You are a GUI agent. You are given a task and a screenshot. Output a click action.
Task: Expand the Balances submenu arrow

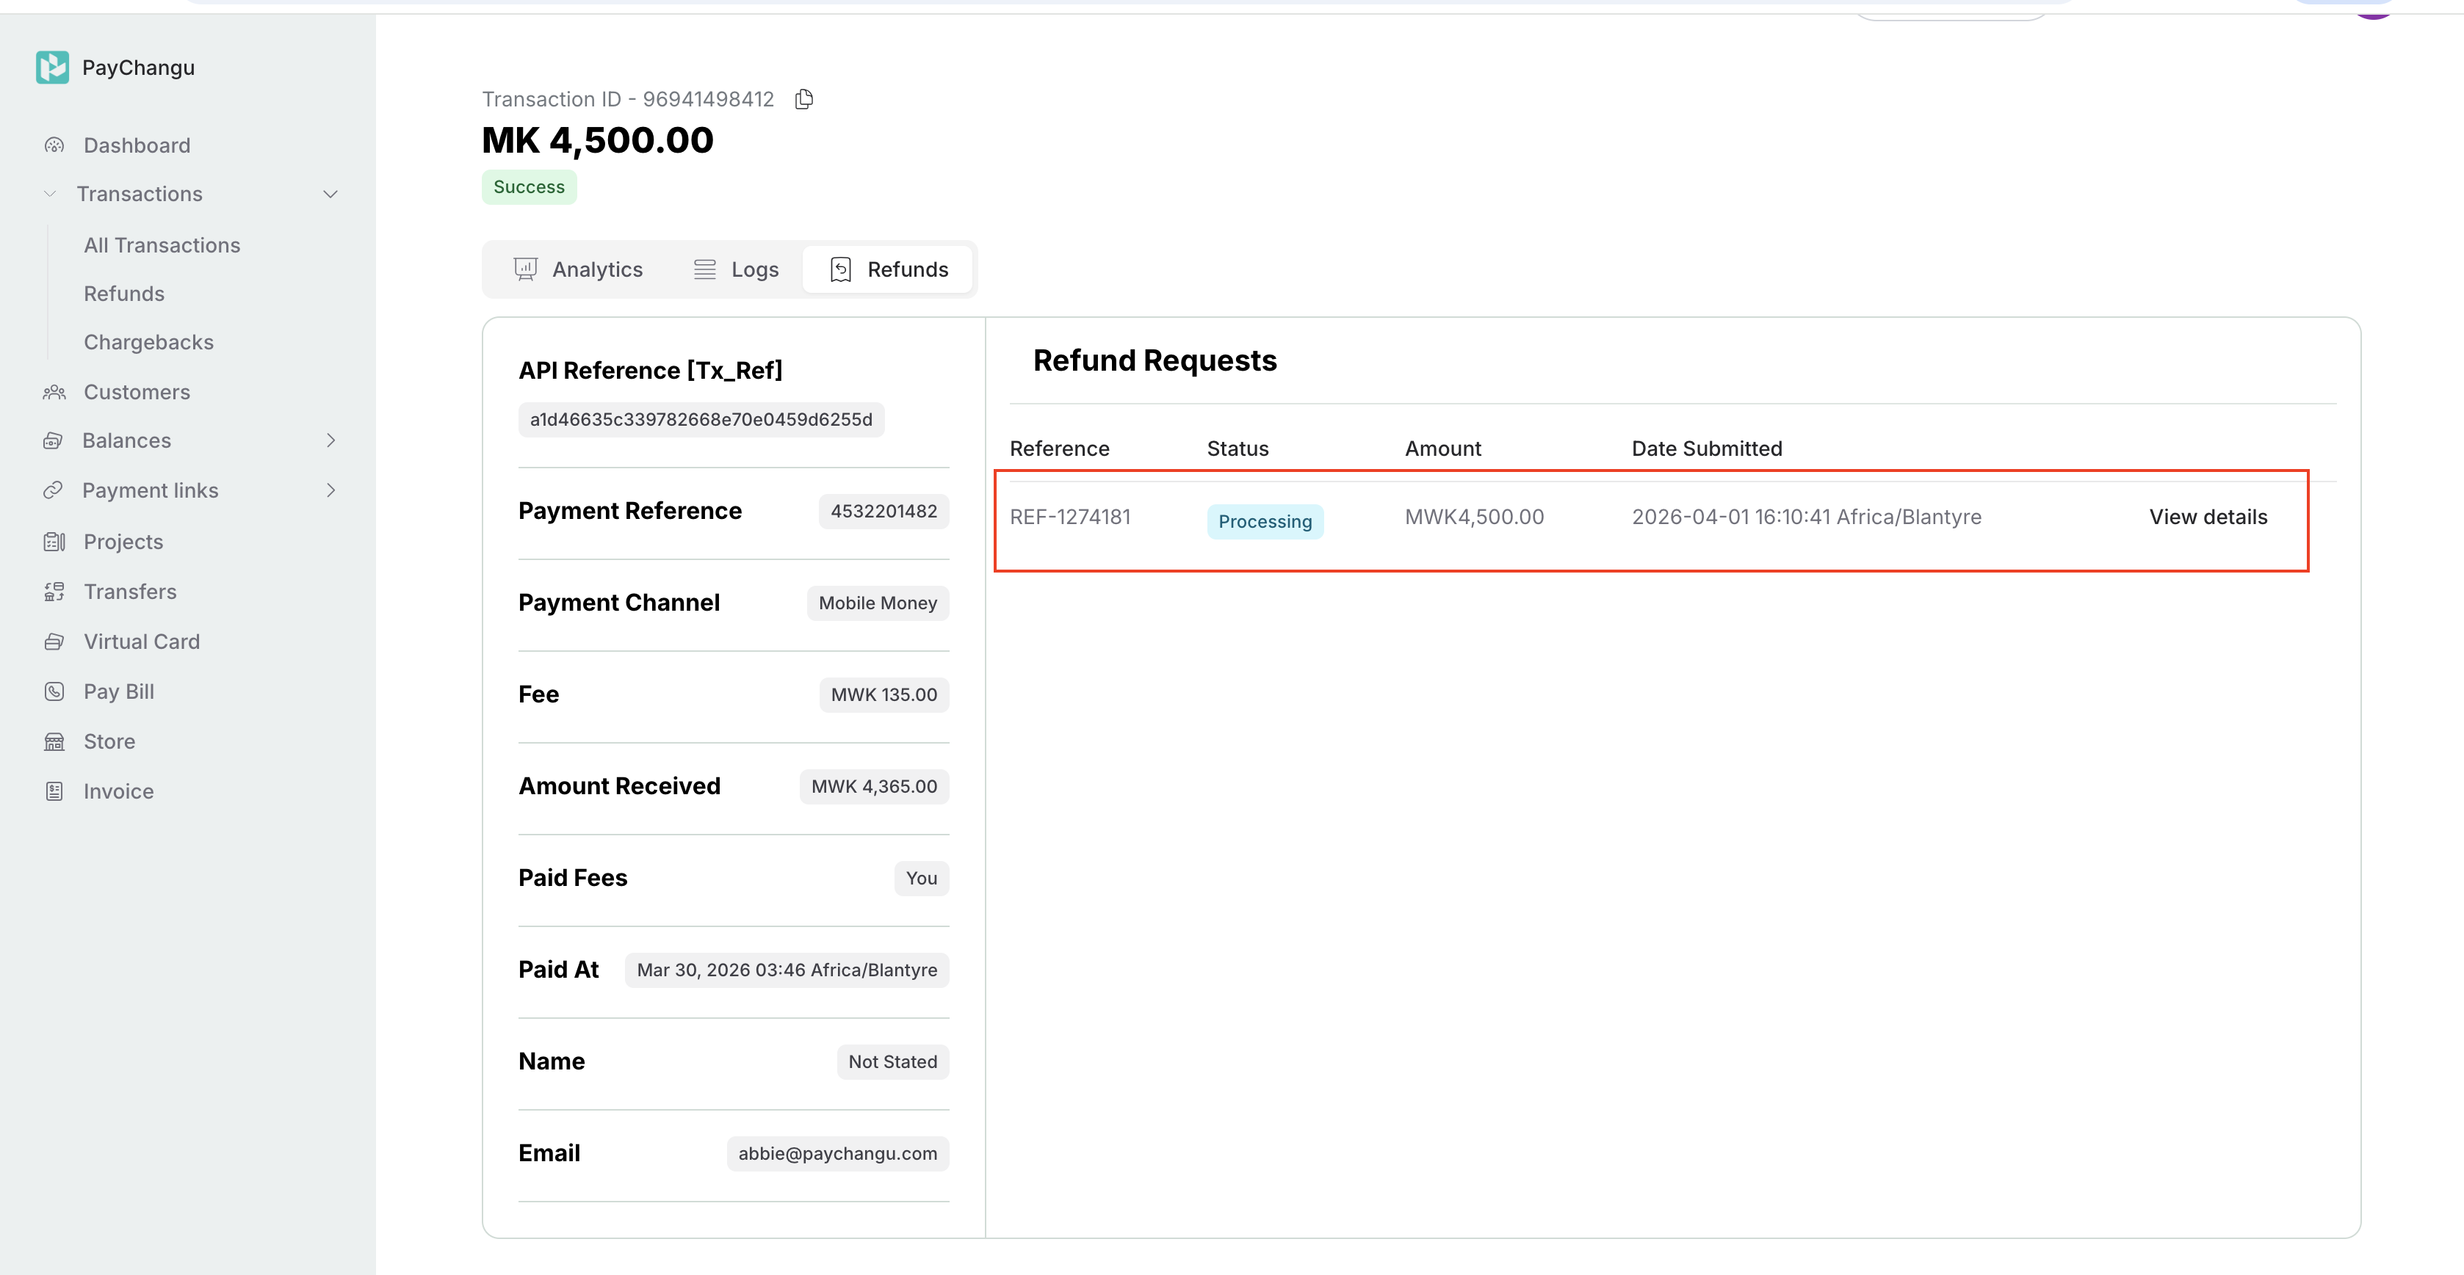click(330, 440)
